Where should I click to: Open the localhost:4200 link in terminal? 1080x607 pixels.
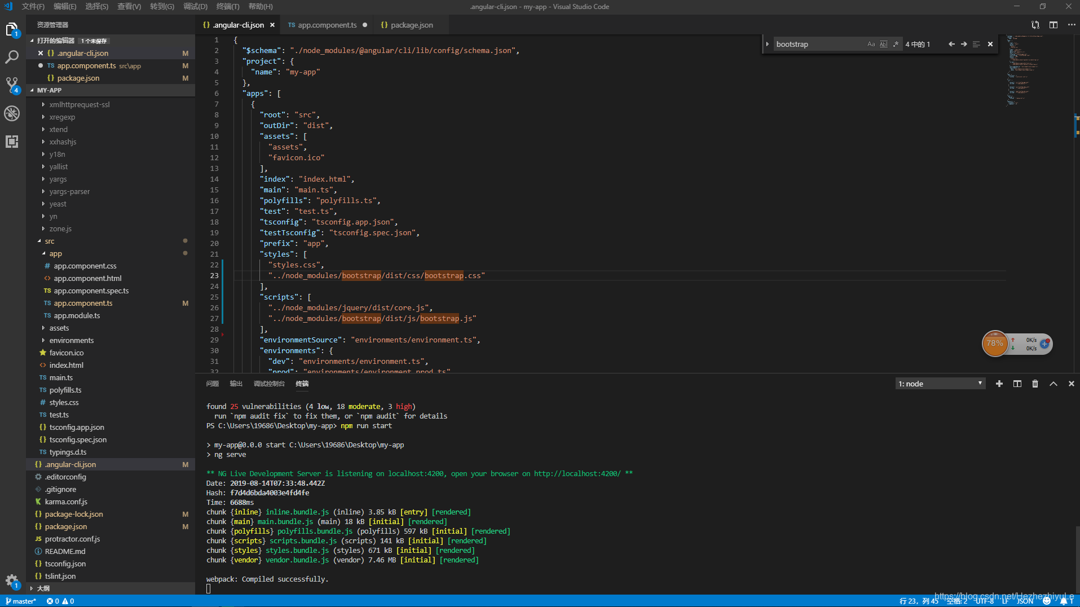point(577,474)
